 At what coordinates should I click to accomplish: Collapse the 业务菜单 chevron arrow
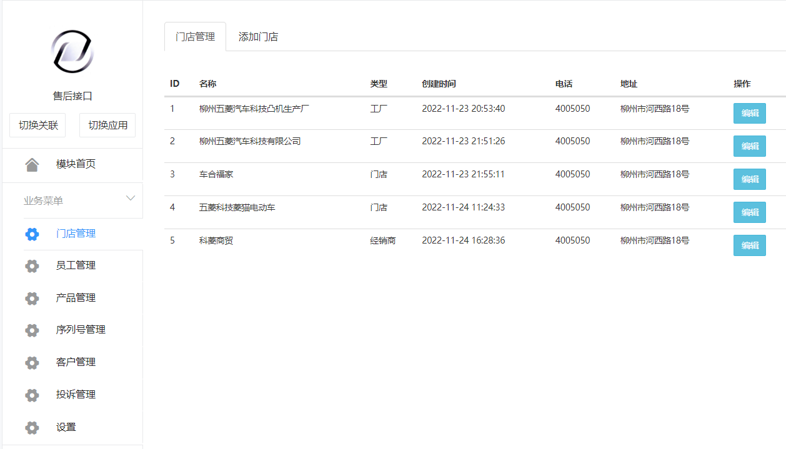131,199
